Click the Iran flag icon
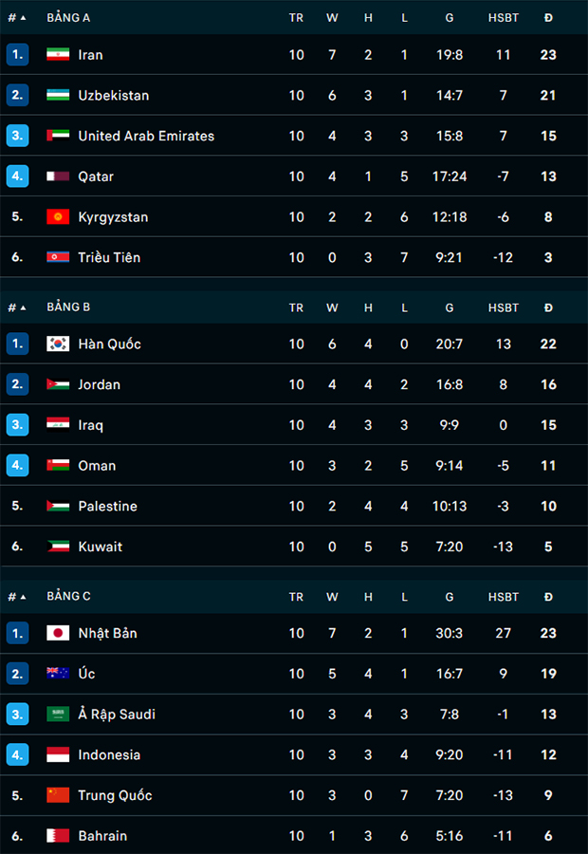The image size is (588, 854). (x=58, y=54)
